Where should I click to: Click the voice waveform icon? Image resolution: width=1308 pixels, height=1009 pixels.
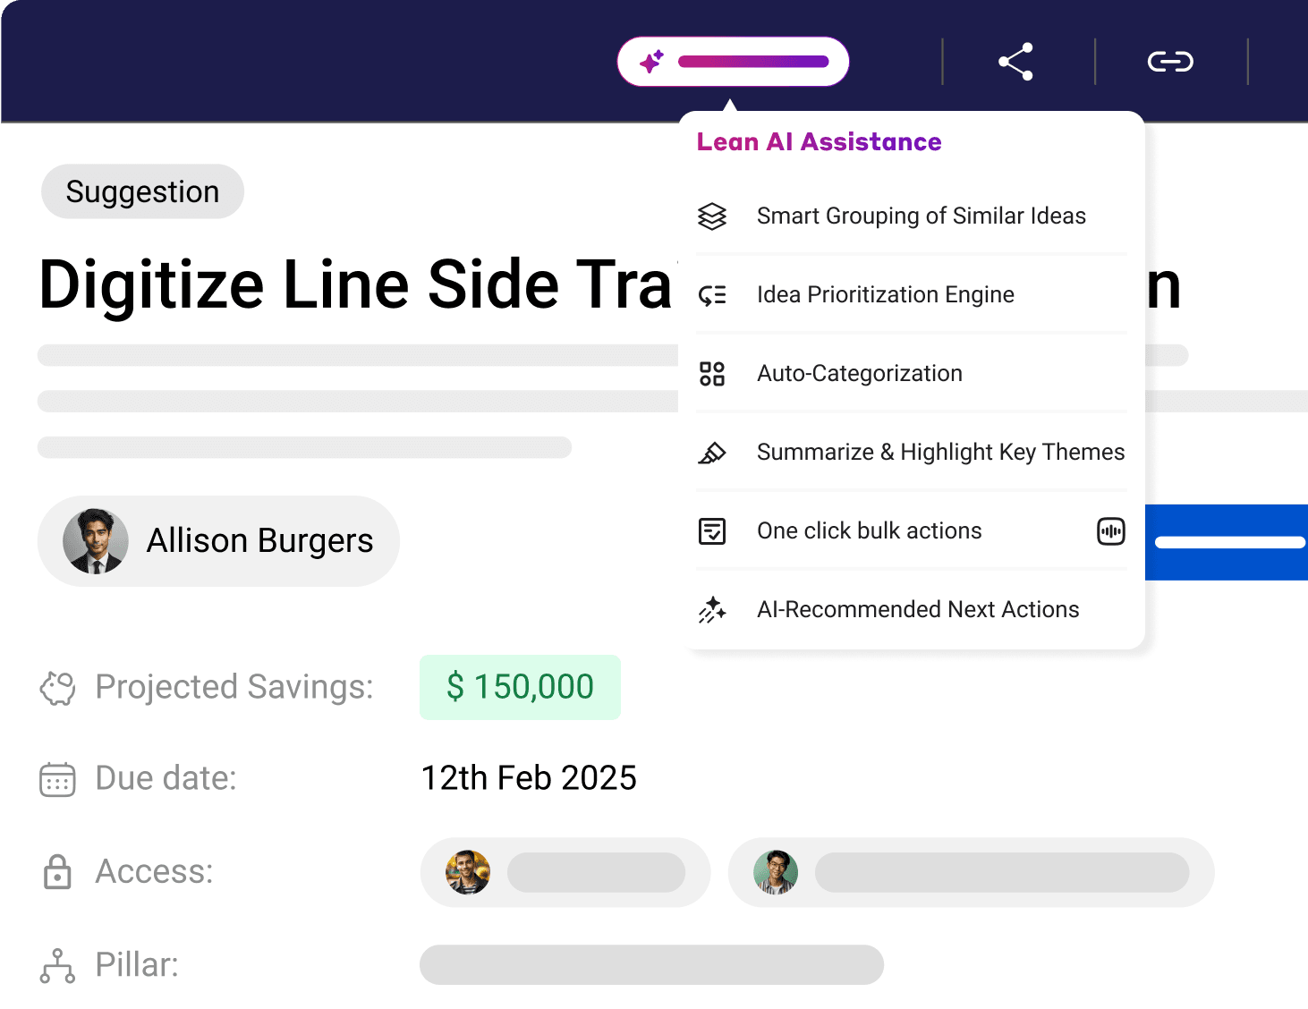coord(1110,531)
